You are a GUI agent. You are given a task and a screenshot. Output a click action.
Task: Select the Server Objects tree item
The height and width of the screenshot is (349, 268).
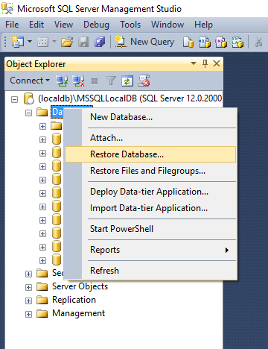click(80, 286)
